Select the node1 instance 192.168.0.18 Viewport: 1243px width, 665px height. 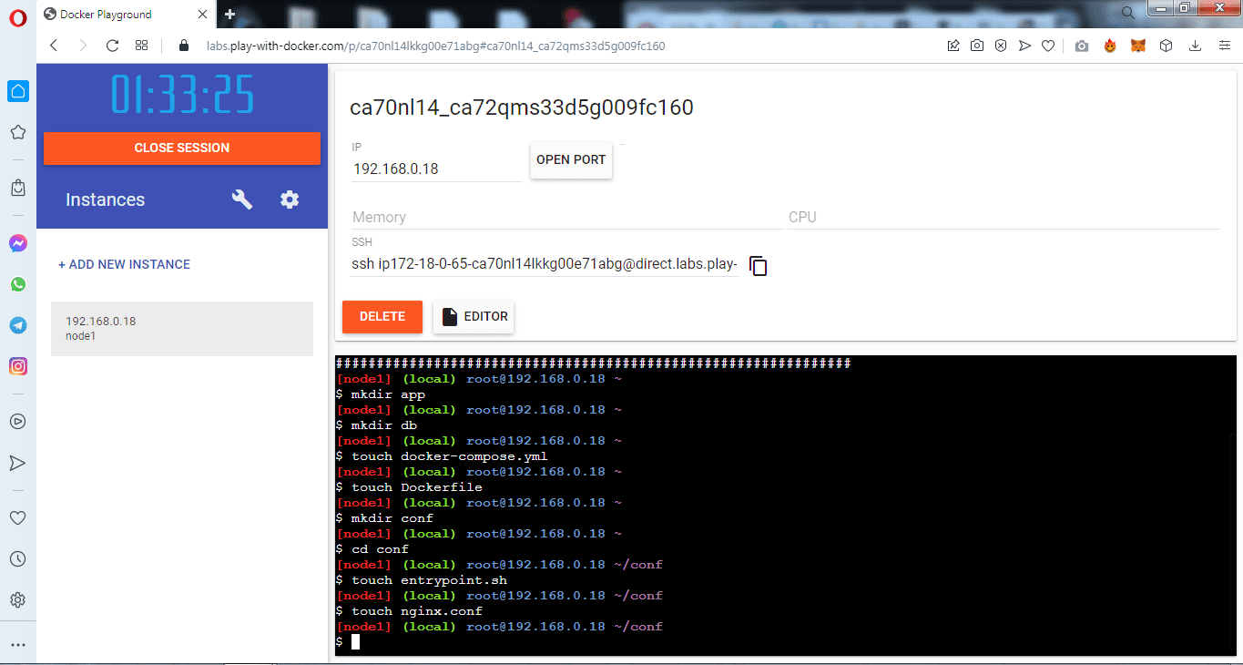tap(182, 328)
